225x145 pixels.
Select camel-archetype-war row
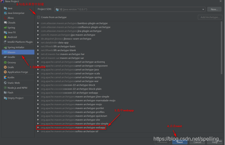[128, 81]
